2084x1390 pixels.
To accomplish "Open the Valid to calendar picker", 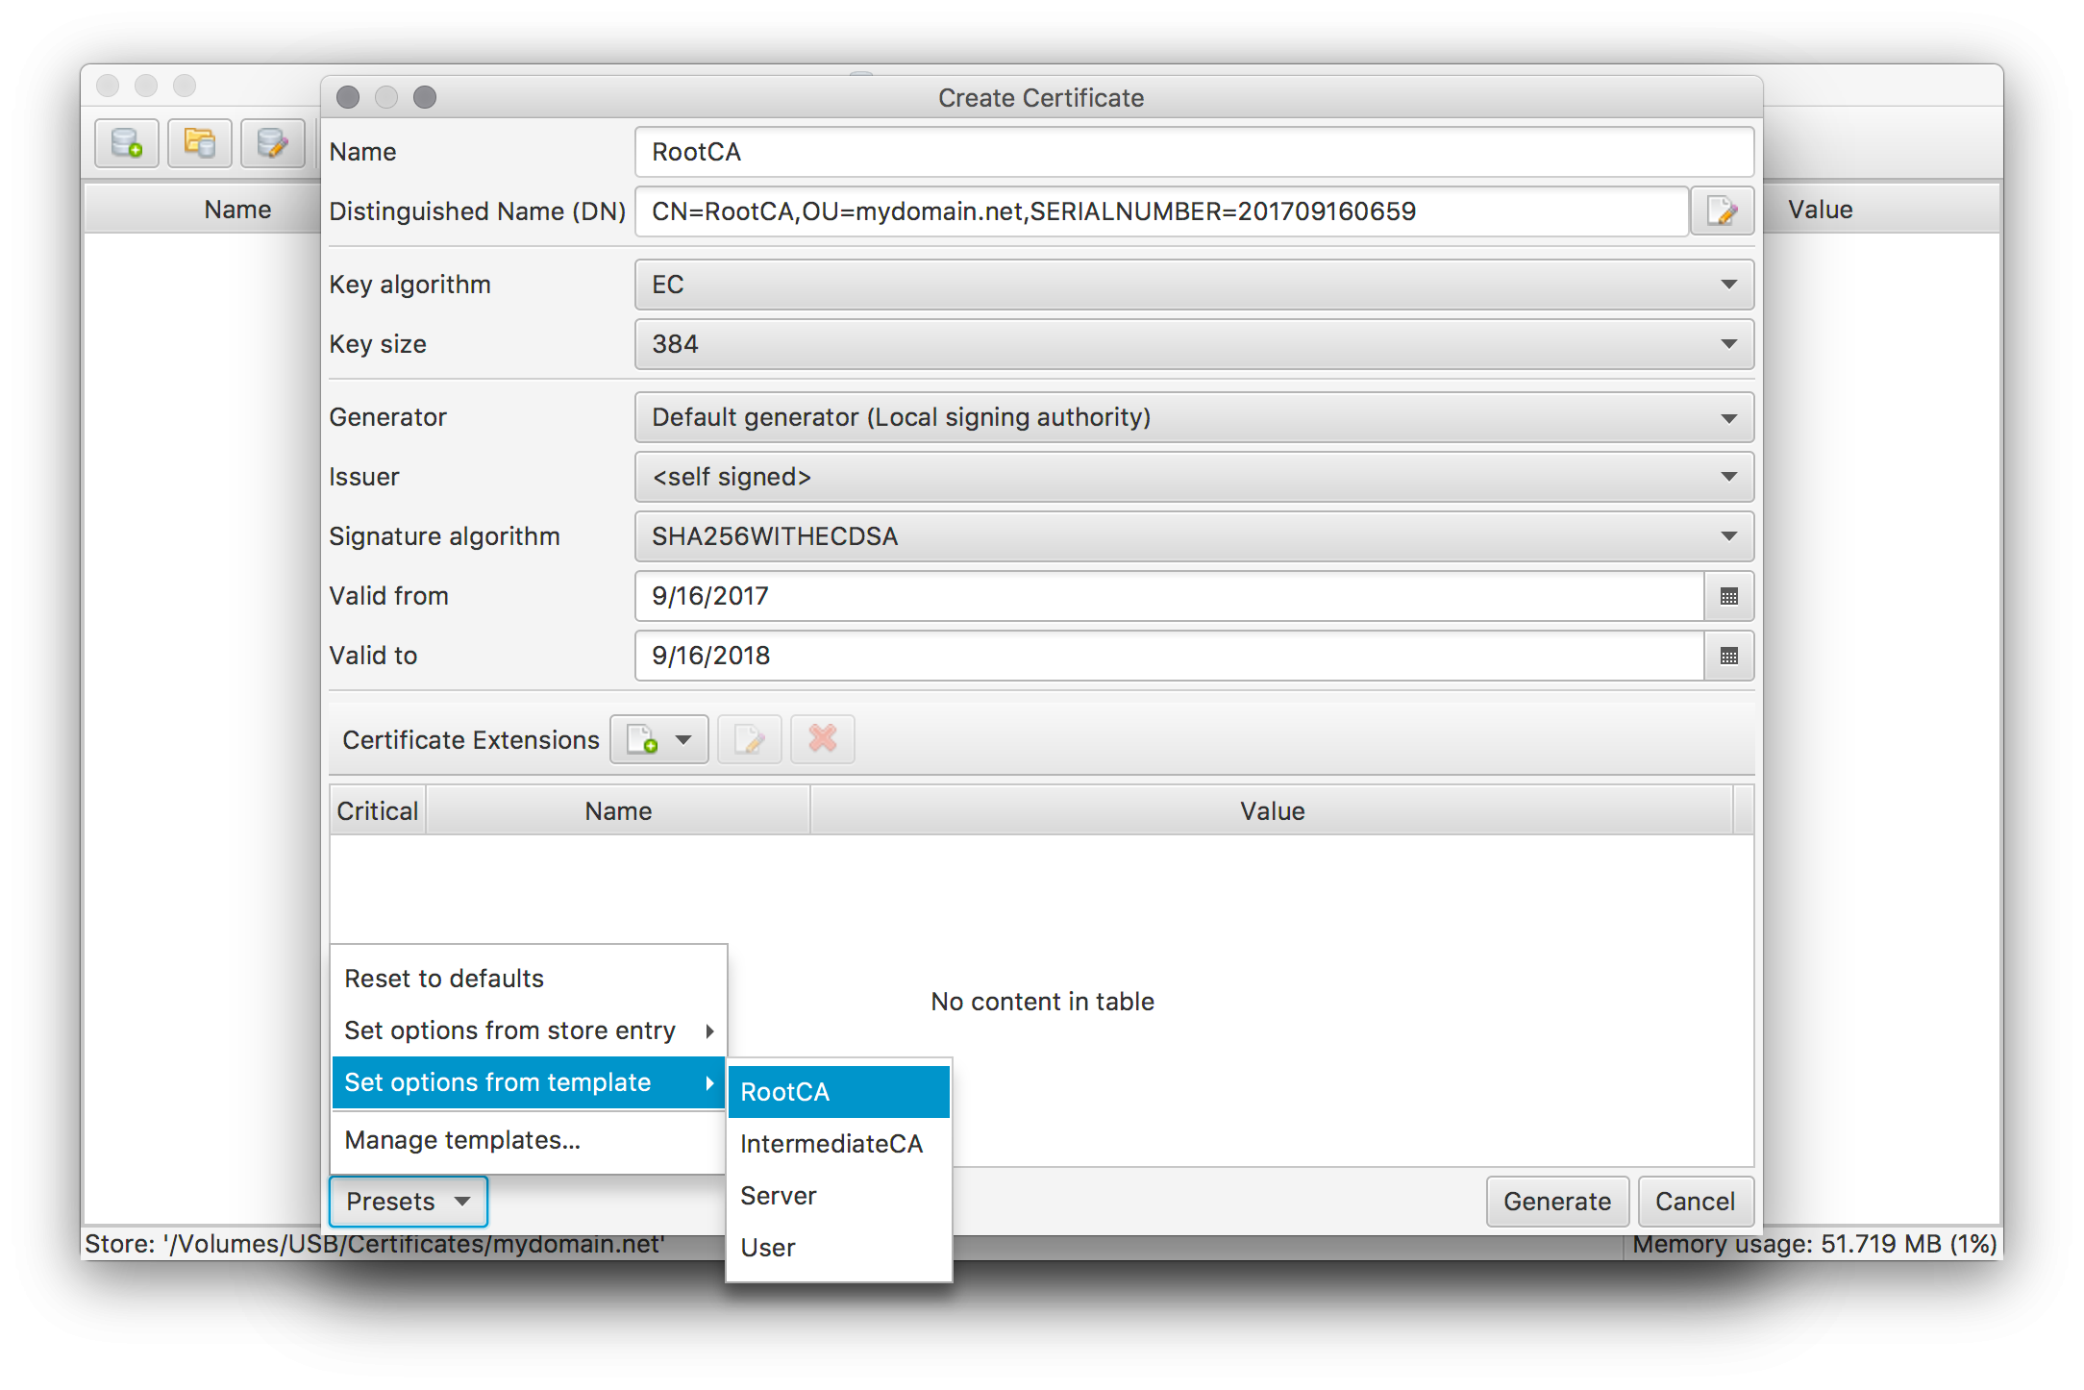I will click(1729, 656).
